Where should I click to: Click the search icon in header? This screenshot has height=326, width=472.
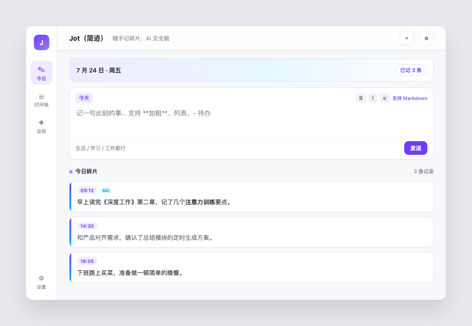click(407, 38)
